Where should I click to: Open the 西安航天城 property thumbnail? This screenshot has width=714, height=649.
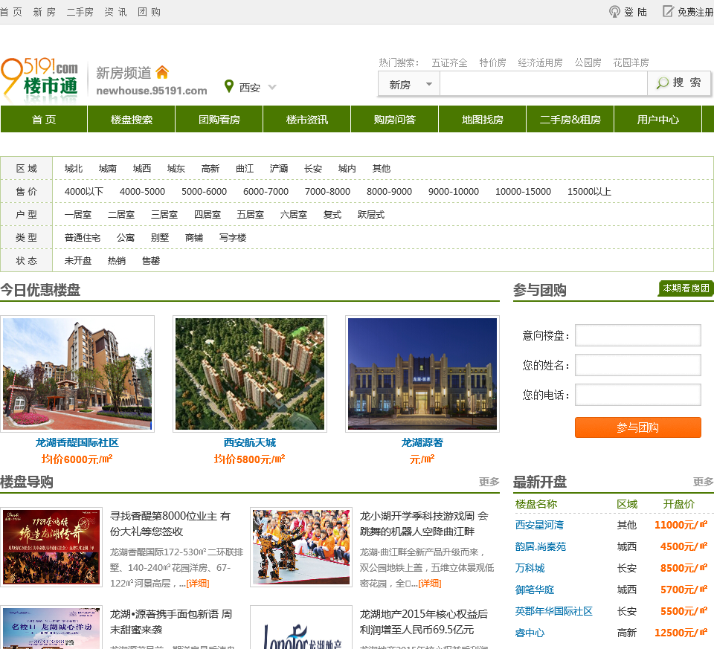click(x=250, y=374)
